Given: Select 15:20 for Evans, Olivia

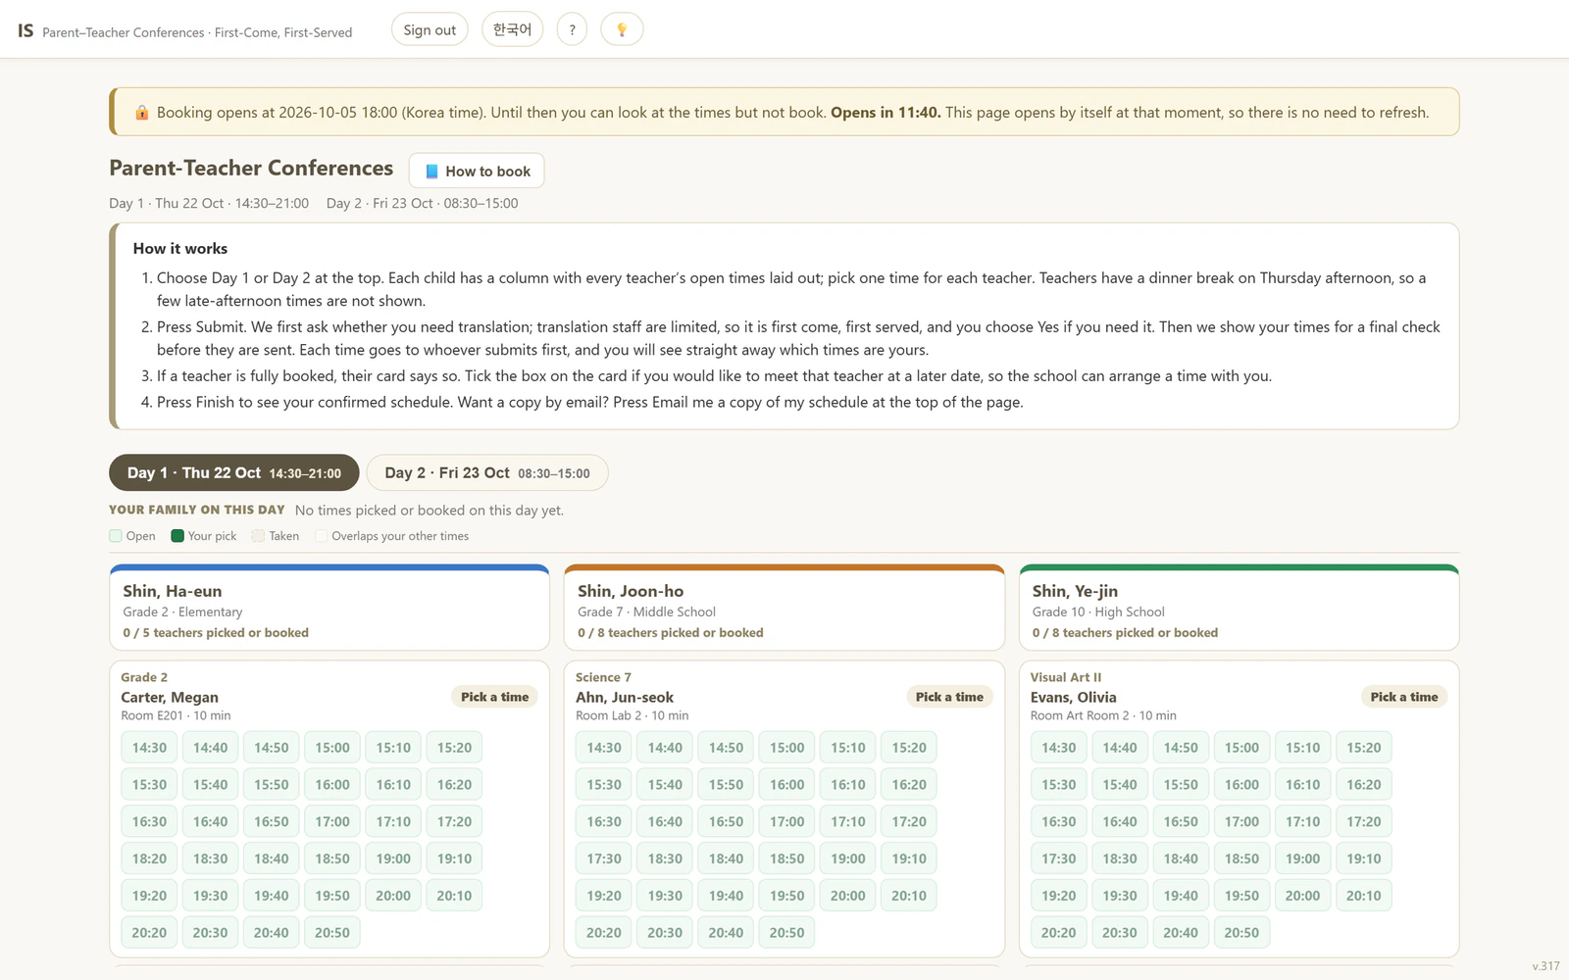Looking at the screenshot, I should pos(1363,748).
